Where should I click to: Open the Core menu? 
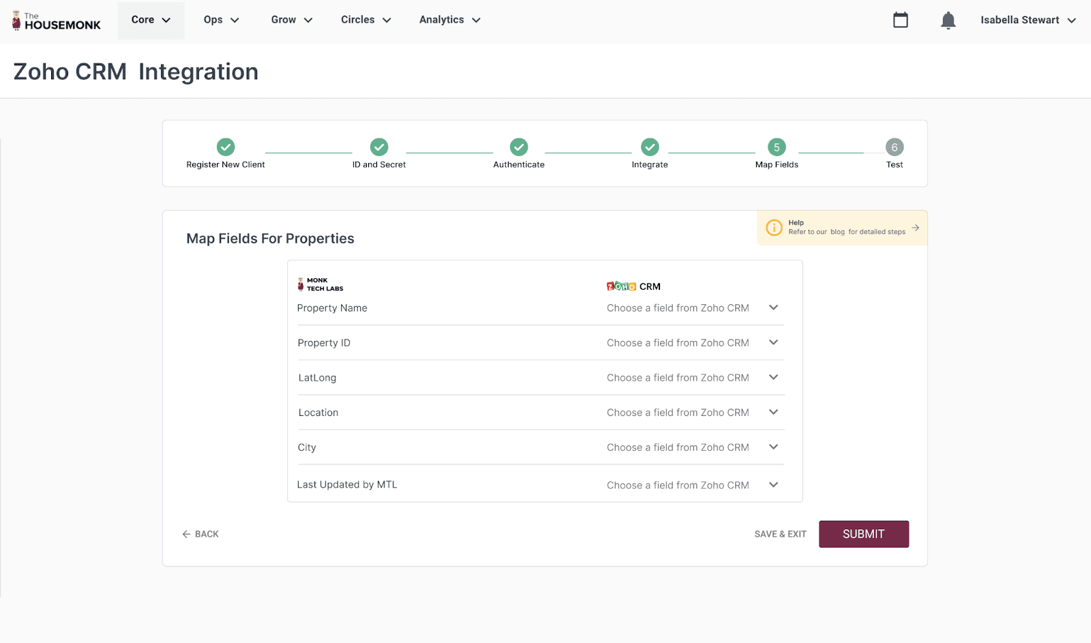tap(151, 20)
